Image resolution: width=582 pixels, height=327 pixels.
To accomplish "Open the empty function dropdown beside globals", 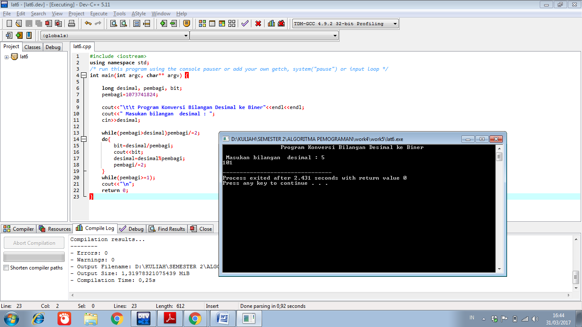I will 264,36.
